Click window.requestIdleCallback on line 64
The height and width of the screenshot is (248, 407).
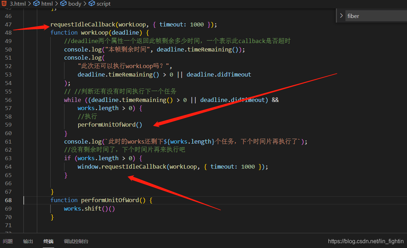tap(122, 167)
